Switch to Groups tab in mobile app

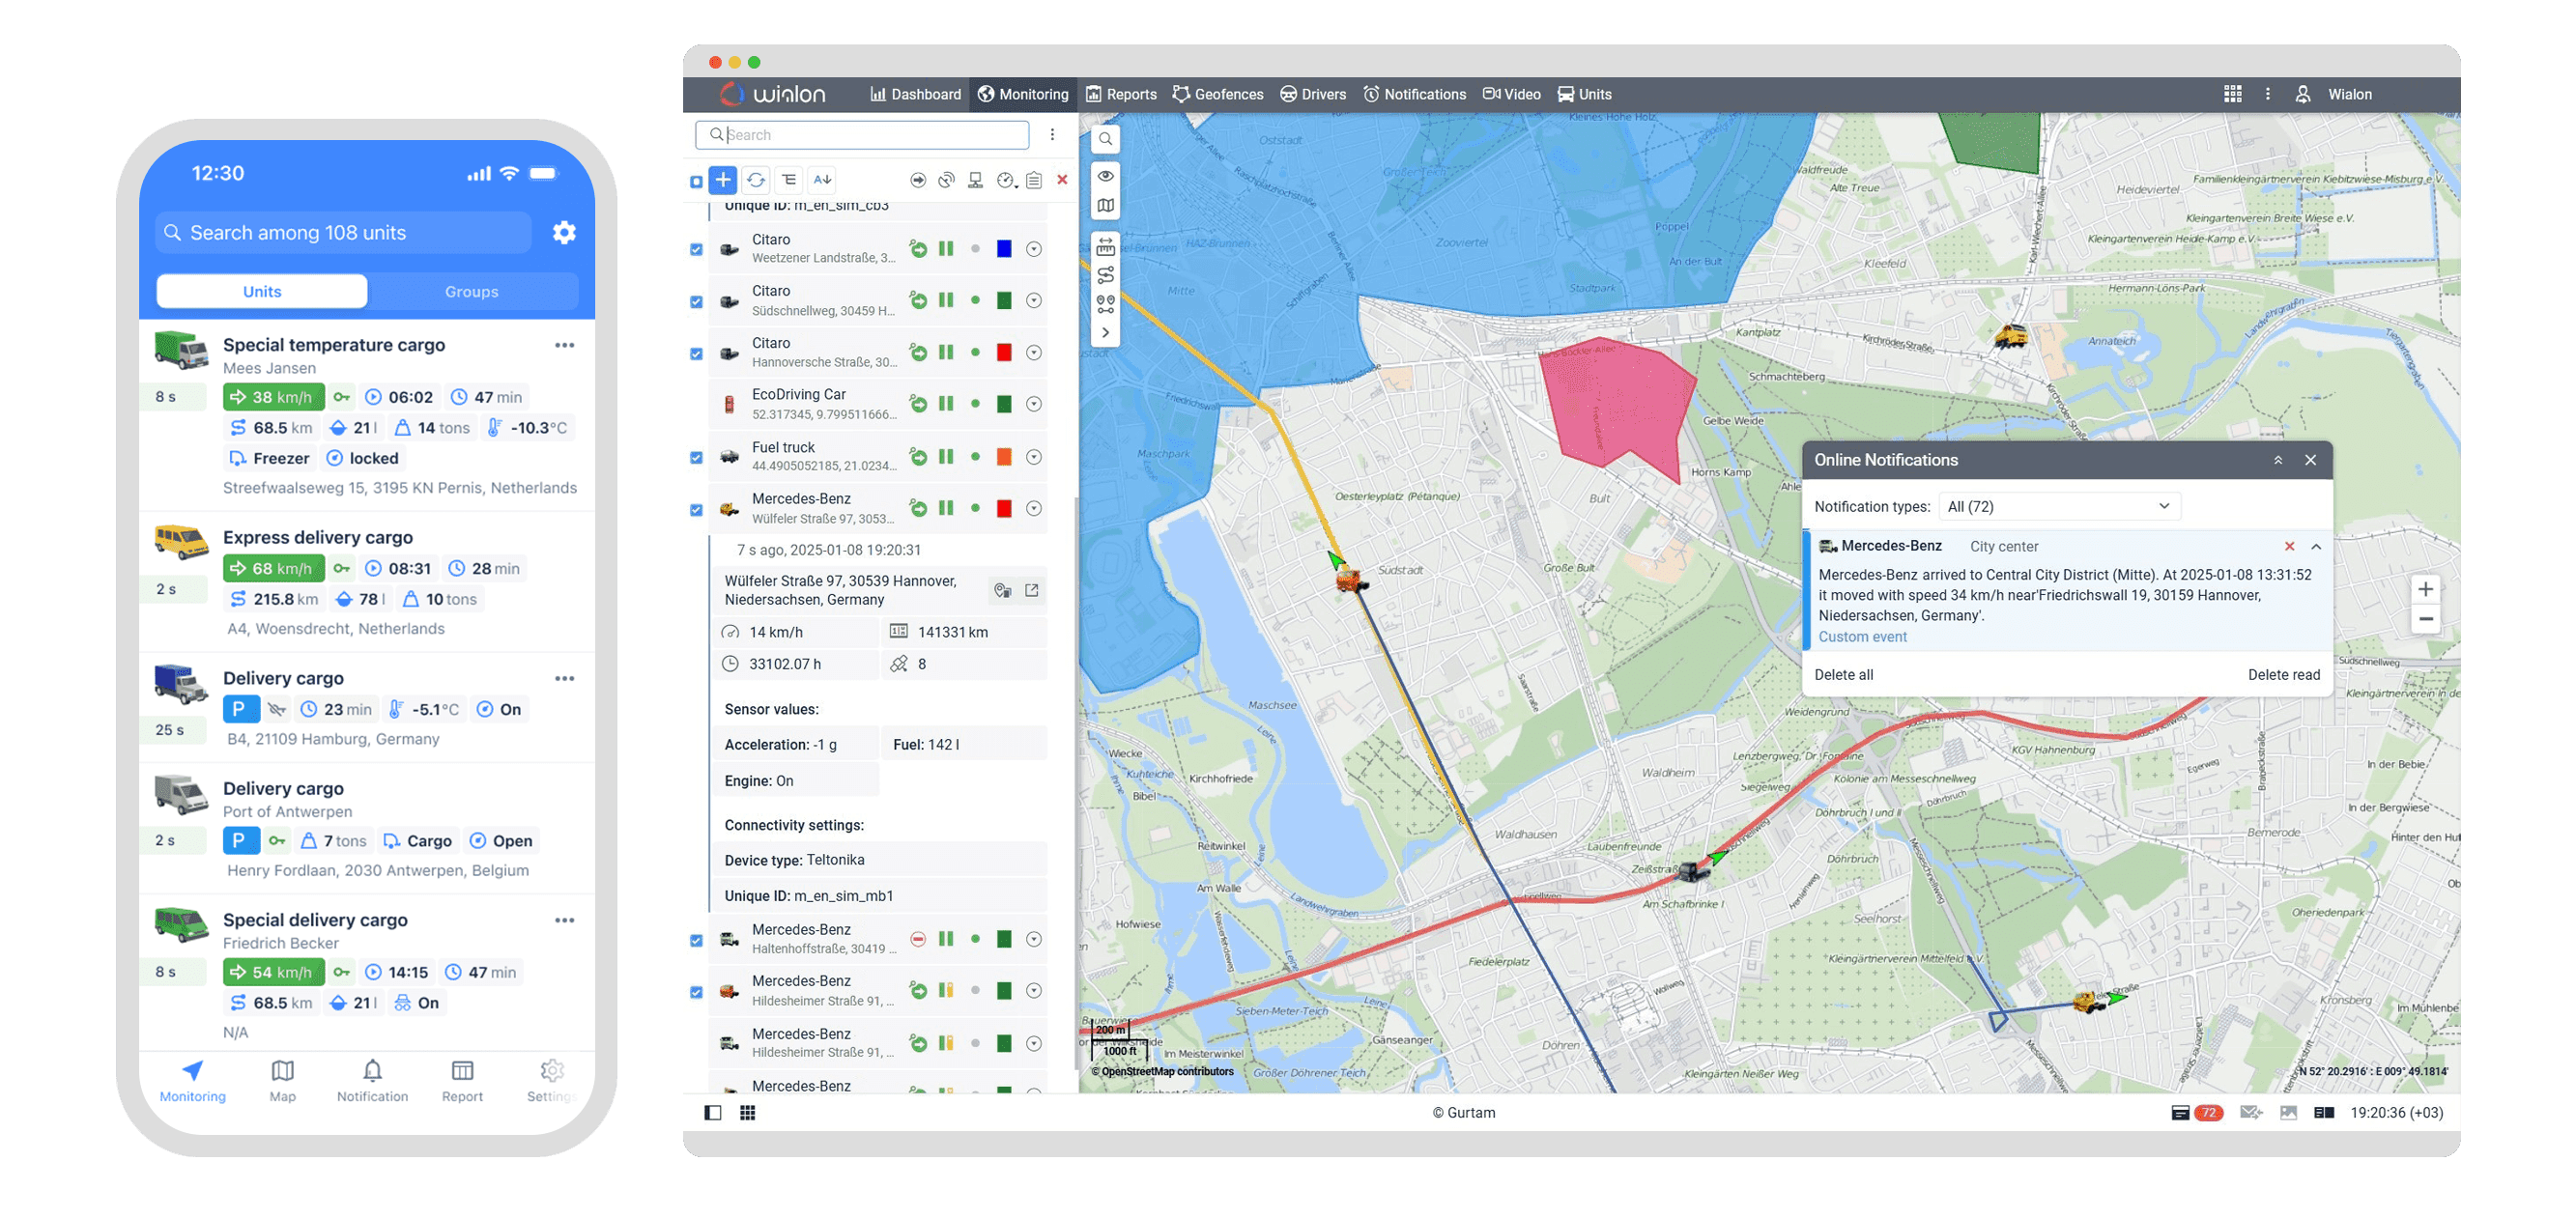(472, 291)
